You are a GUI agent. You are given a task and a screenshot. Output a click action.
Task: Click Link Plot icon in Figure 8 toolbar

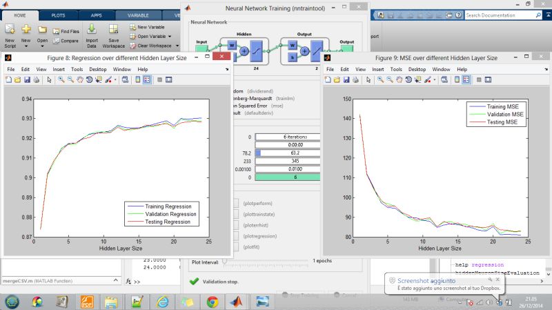click(125, 80)
